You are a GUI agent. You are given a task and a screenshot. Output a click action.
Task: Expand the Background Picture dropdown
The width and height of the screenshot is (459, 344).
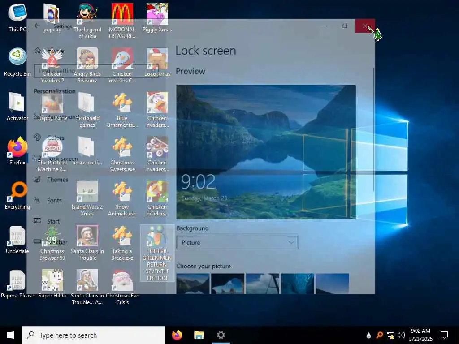click(237, 242)
